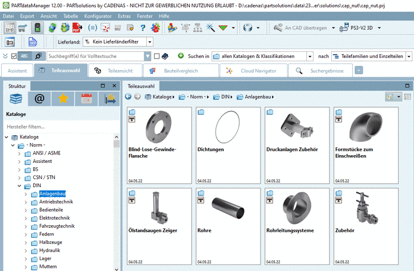Click the traffic light status icon
Screen dimensions: 414x271
tap(38, 28)
